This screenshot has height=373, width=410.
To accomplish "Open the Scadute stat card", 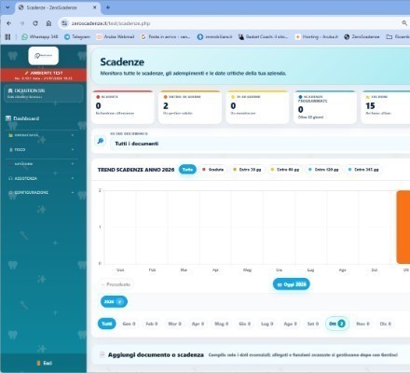I will click(x=123, y=107).
